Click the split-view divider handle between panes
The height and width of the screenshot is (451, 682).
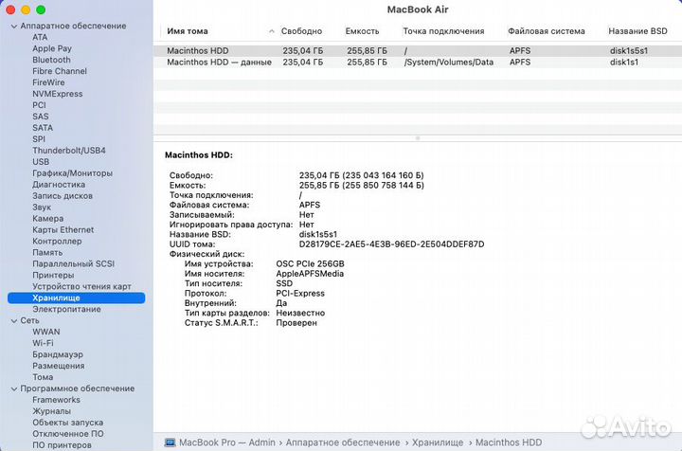coord(417,138)
